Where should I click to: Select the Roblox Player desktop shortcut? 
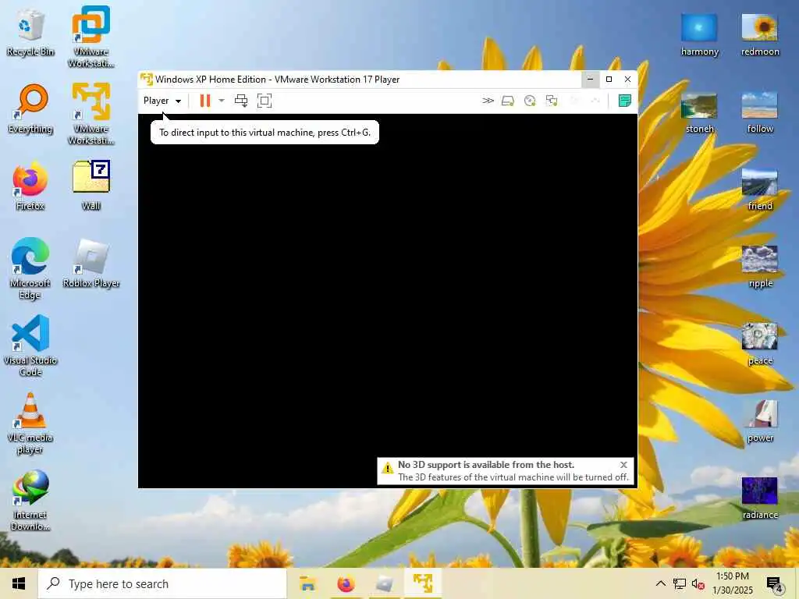point(91,264)
